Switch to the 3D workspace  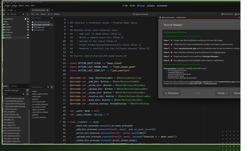tap(132, 6)
